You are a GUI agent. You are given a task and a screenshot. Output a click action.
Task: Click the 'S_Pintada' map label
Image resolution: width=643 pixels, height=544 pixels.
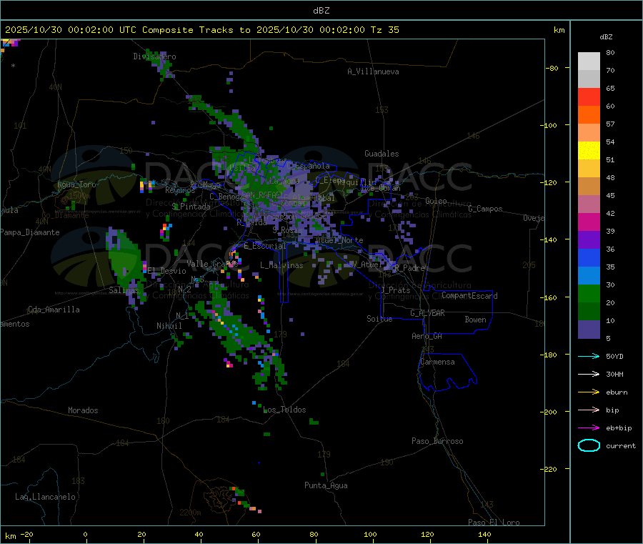191,207
